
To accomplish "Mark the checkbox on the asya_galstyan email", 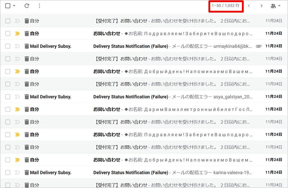I will pos(8,97).
